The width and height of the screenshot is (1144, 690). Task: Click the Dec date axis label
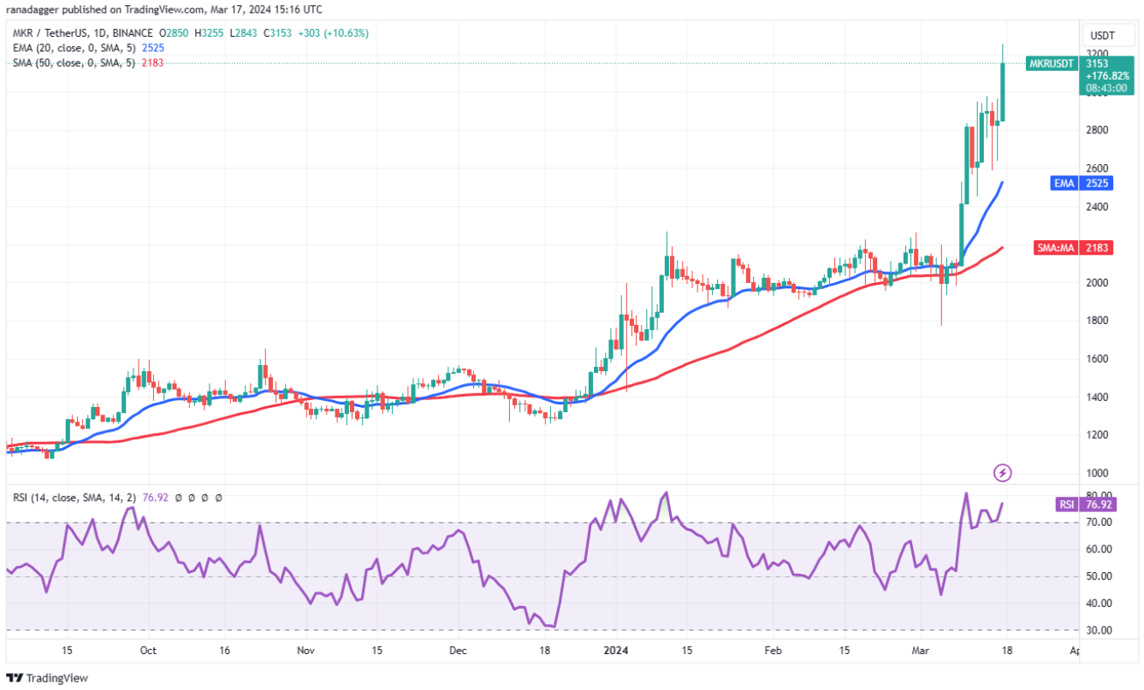pyautogui.click(x=458, y=651)
